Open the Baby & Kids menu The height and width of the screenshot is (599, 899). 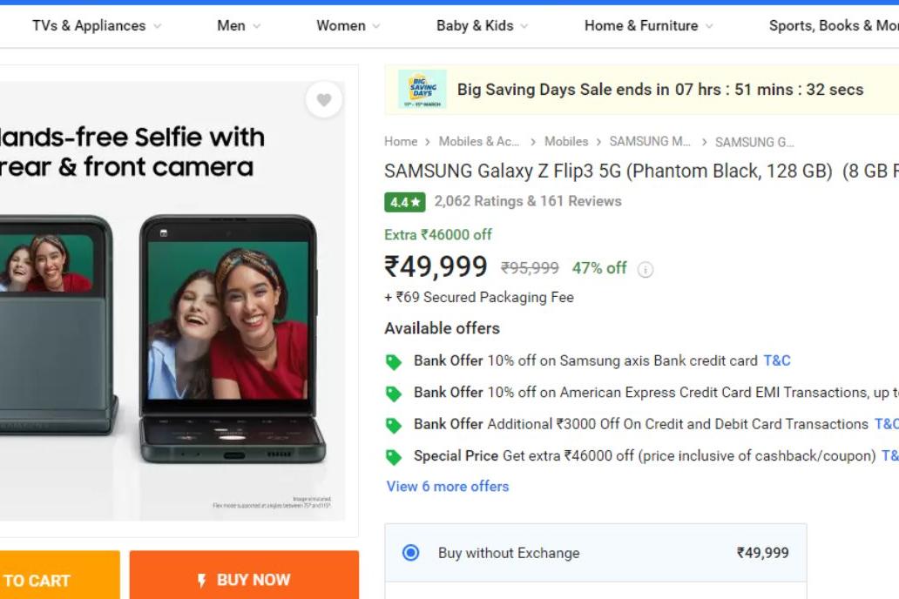[x=482, y=26]
